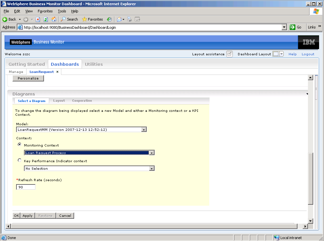This screenshot has height=241, width=324.
Task: Collapse the Diagrams panel arrow
Action: click(x=307, y=94)
